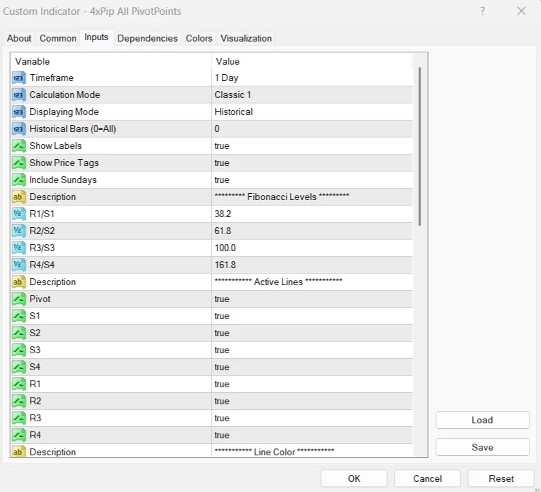
Task: Toggle the S2 line true value
Action: coord(312,333)
